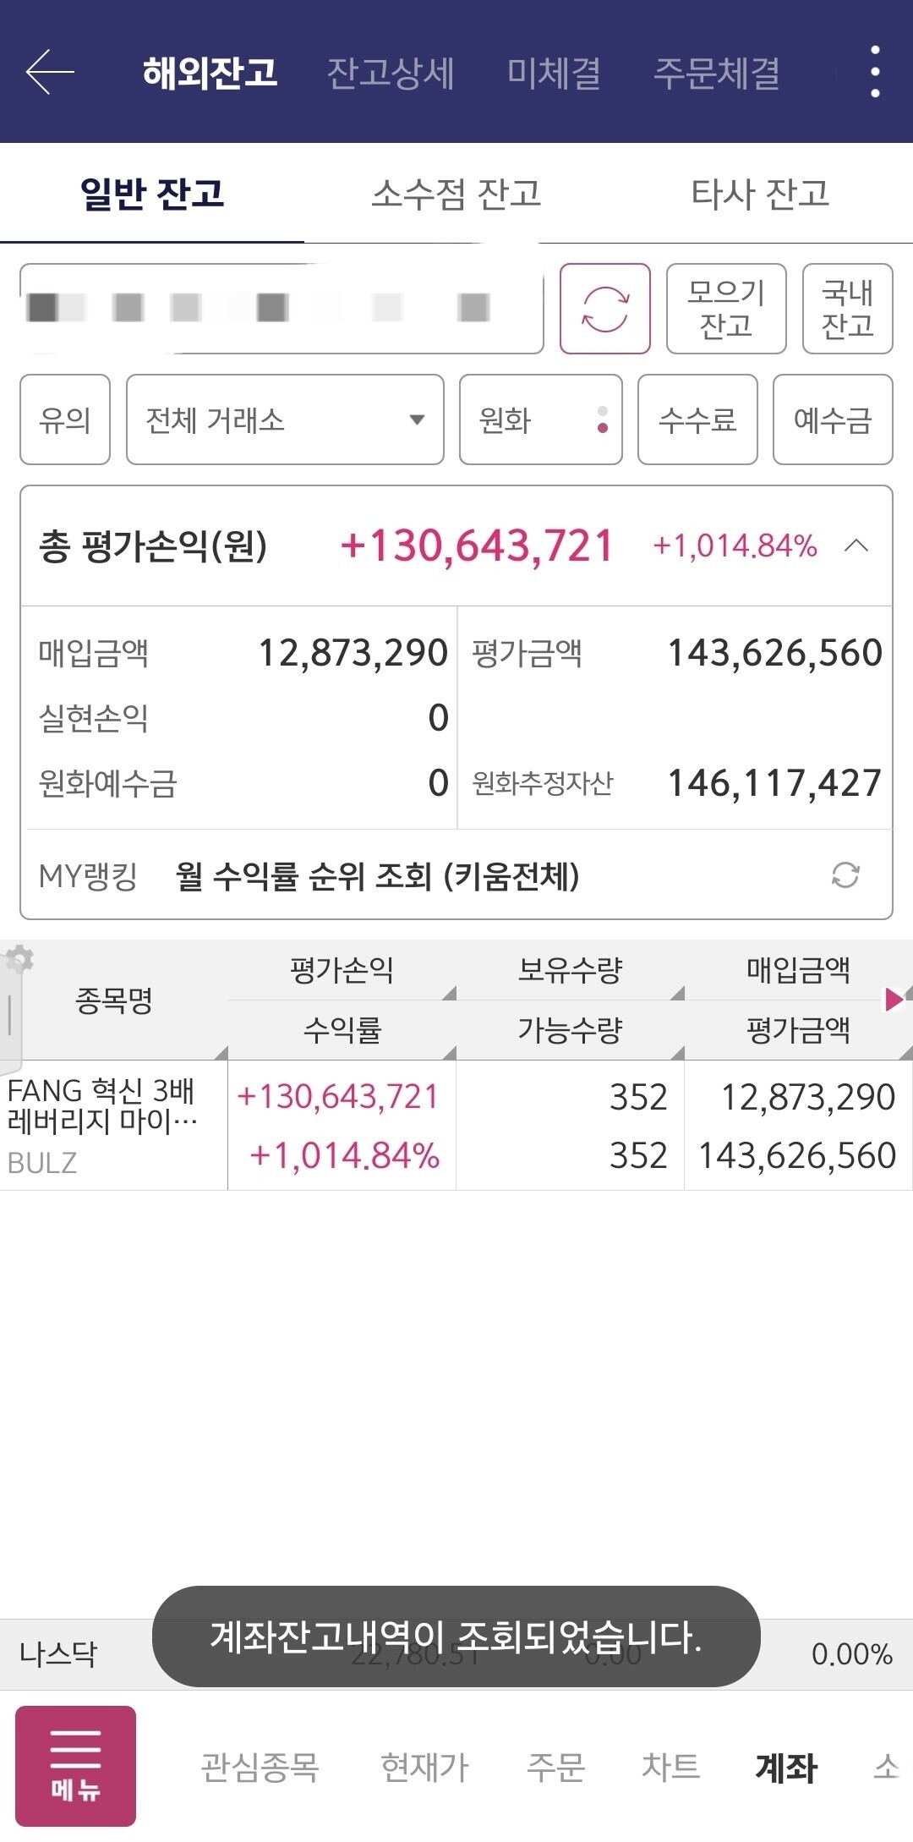Collapse the 총 평가손익 summary panel
913x1842 pixels.
point(856,545)
